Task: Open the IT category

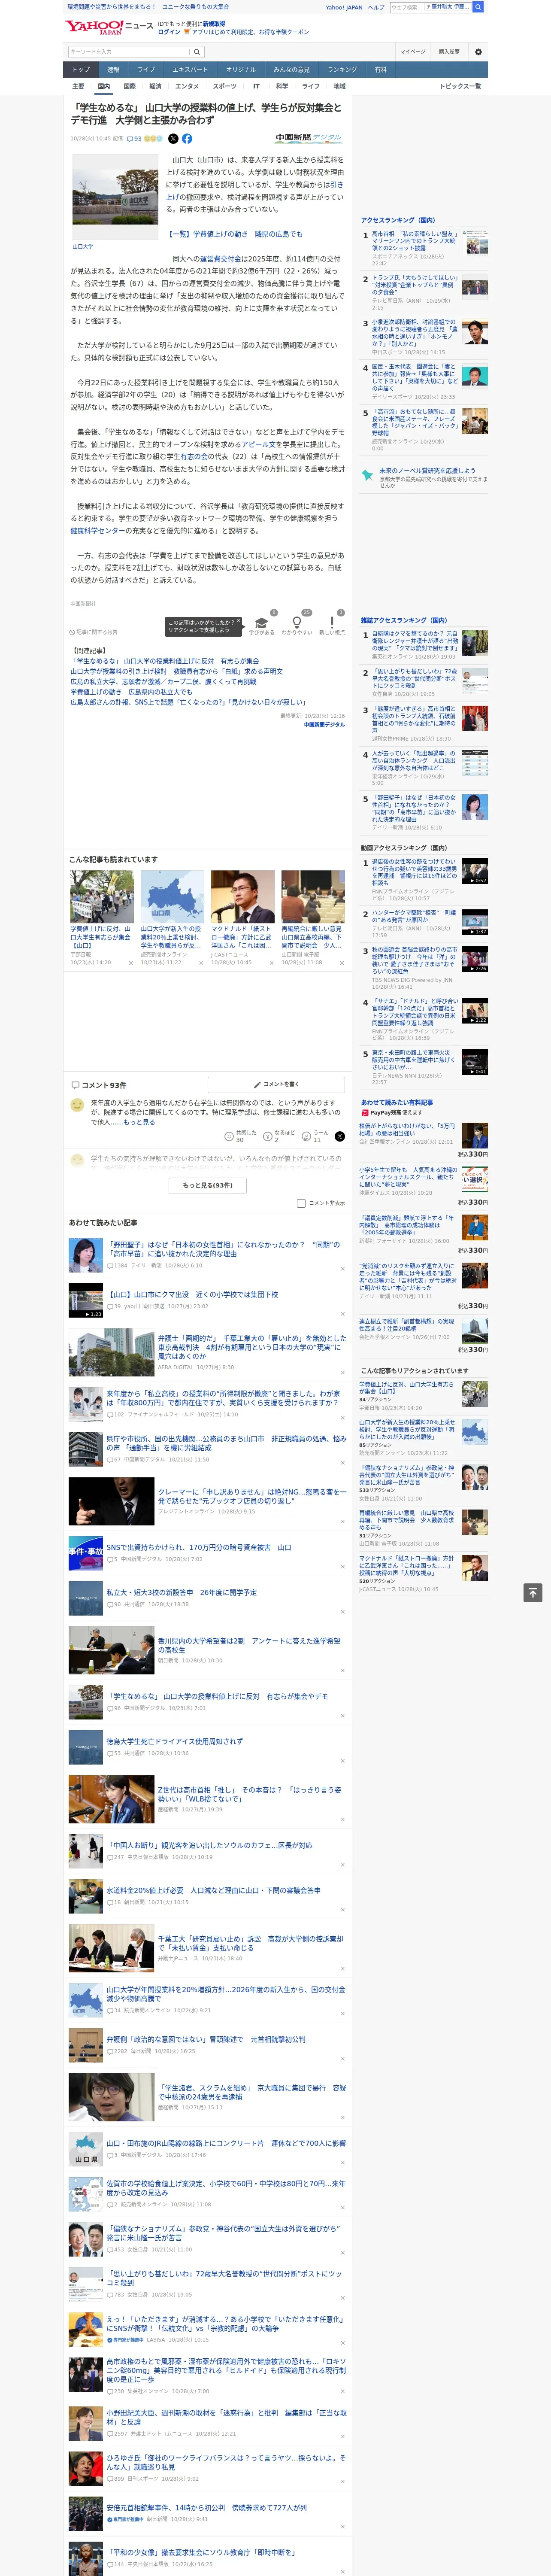Action: pyautogui.click(x=256, y=86)
